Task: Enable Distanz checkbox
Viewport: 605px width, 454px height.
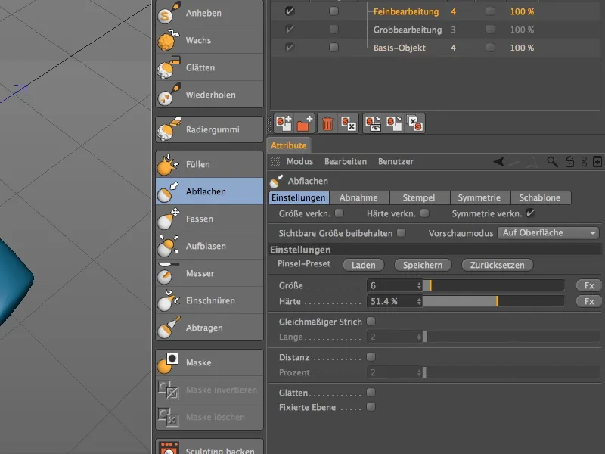Action: pos(371,356)
